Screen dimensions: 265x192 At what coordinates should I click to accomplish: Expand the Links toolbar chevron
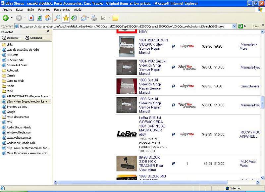point(263,25)
